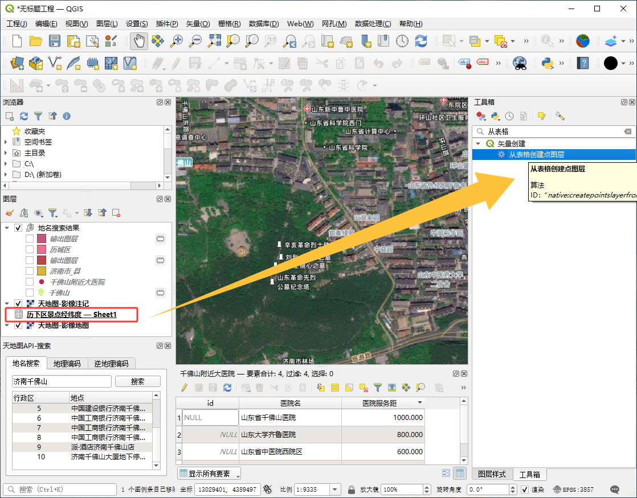This screenshot has width=637, height=498.
Task: Open 显示所有要素 filter dropdown
Action: tap(209, 474)
